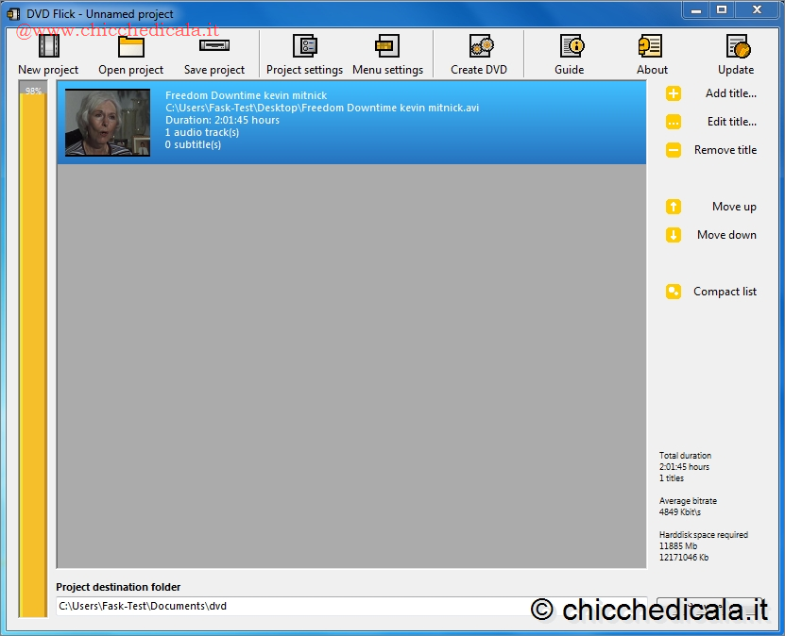Viewport: 785px width, 636px height.
Task: Check for updates via Update icon
Action: pos(736,46)
